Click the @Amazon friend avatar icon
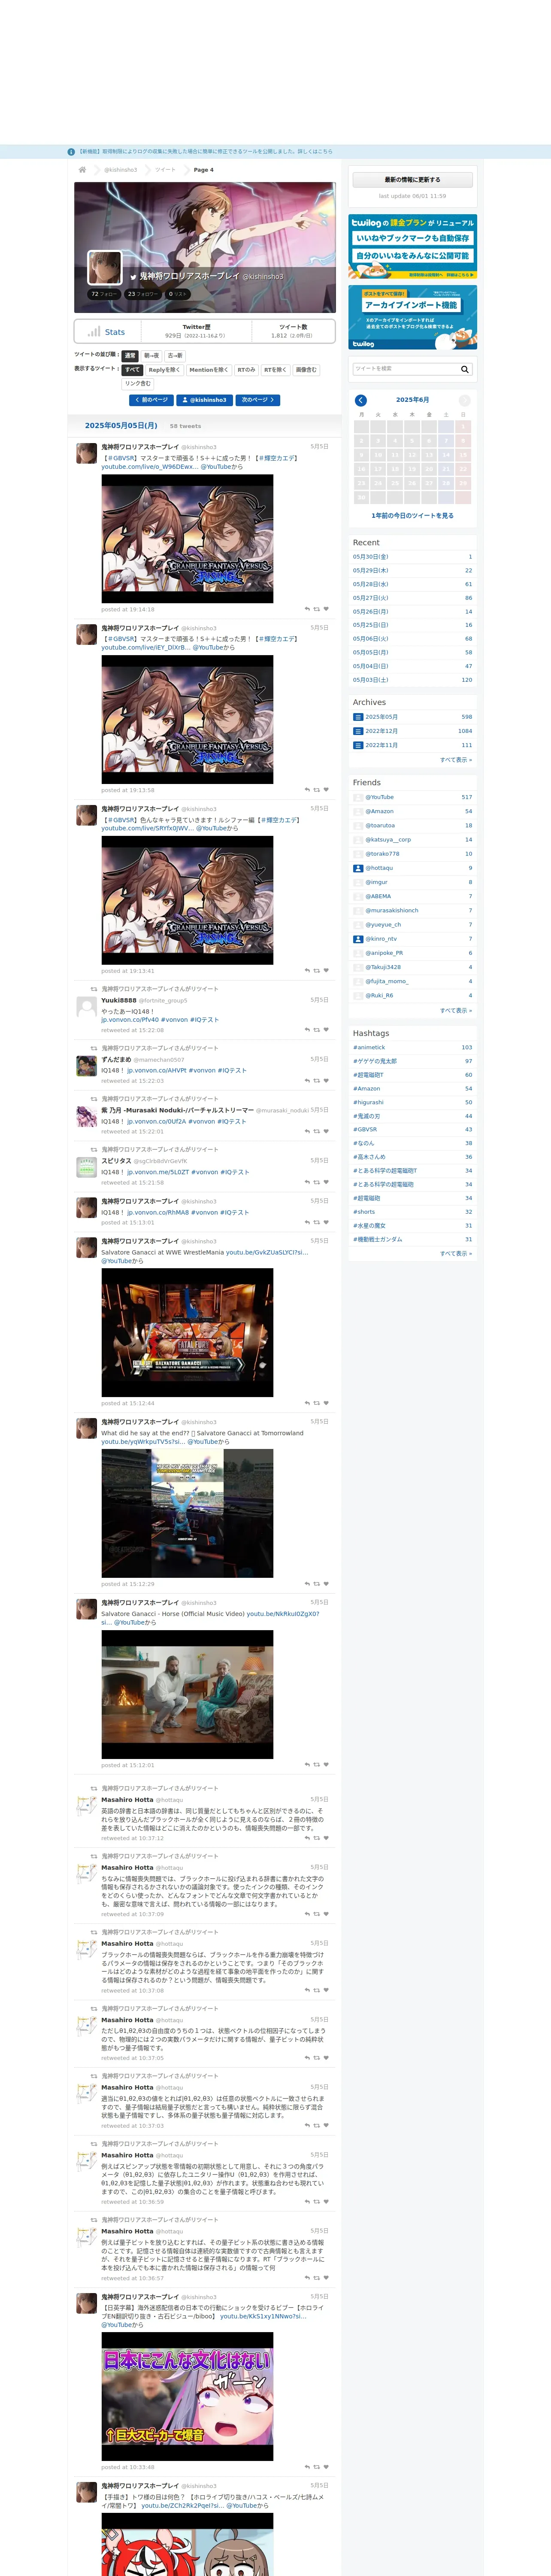Image resolution: width=551 pixels, height=2576 pixels. pyautogui.click(x=358, y=811)
